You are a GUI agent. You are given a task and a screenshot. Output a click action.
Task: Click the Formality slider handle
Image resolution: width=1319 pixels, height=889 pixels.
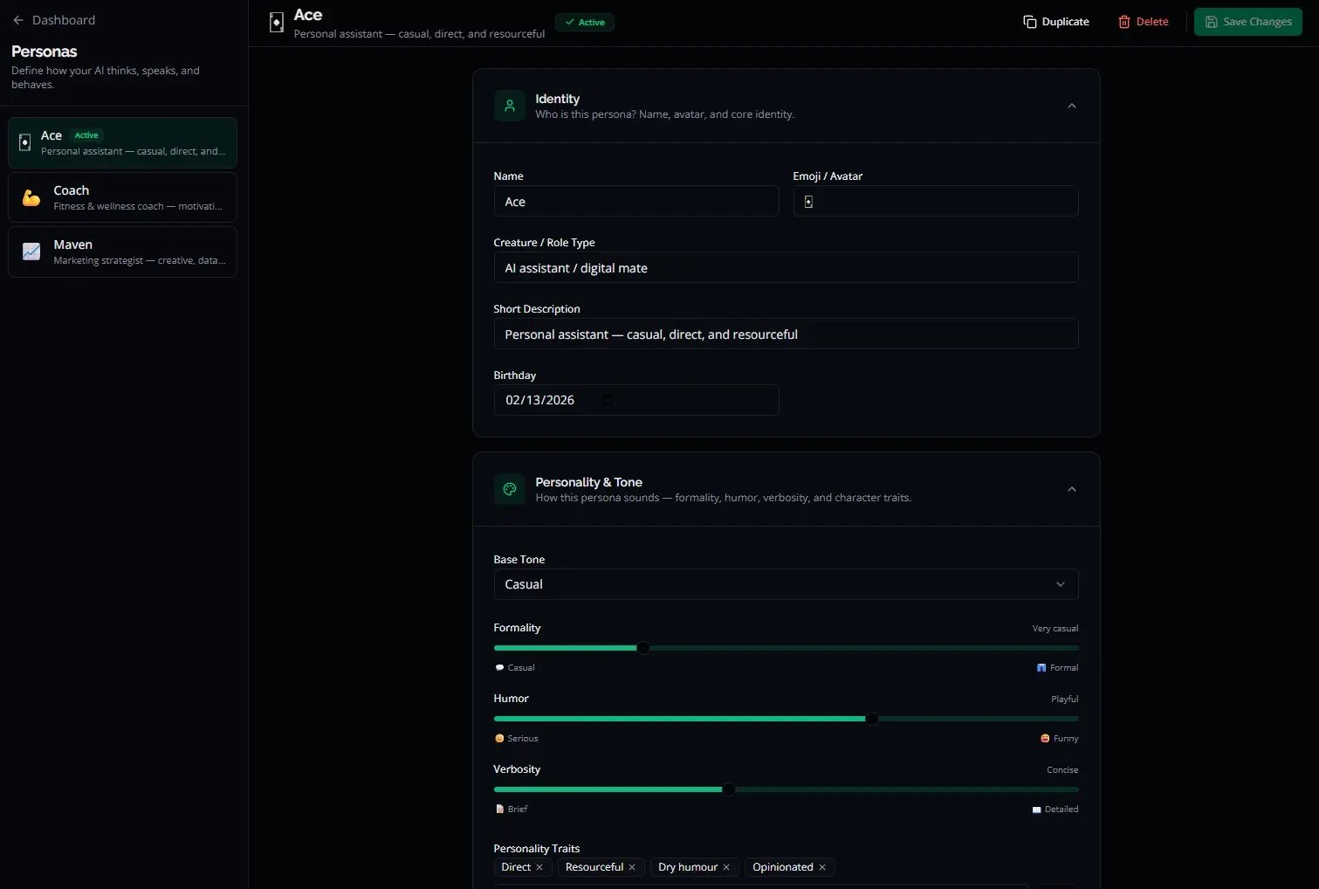[x=642, y=648]
